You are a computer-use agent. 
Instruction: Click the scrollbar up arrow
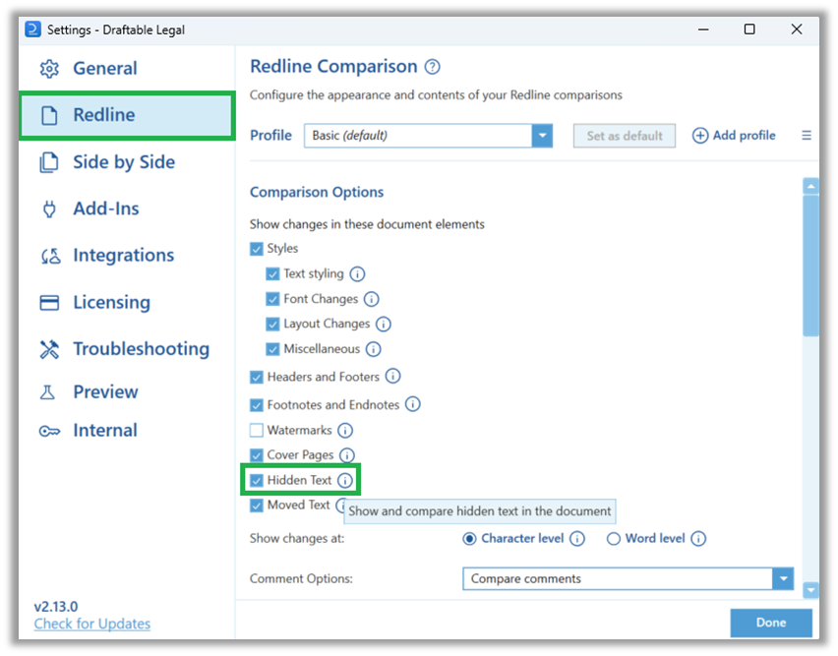(810, 187)
